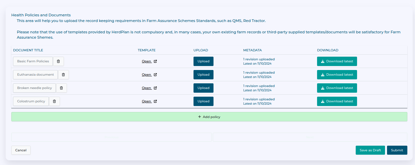Screen dimensions: 415x165
Task: Download latest Broken needle policy
Action: (337, 88)
